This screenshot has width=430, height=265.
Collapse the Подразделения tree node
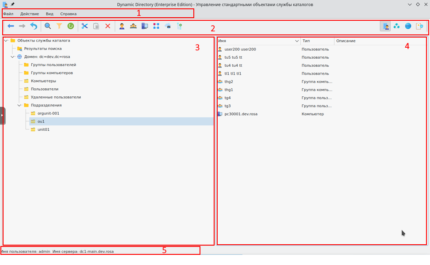point(19,105)
